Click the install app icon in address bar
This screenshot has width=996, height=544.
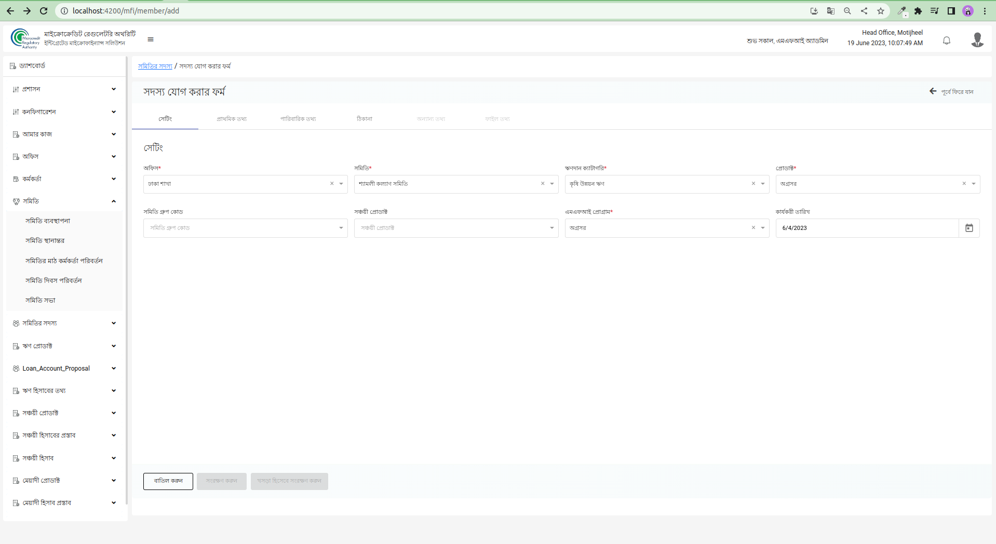pyautogui.click(x=814, y=11)
